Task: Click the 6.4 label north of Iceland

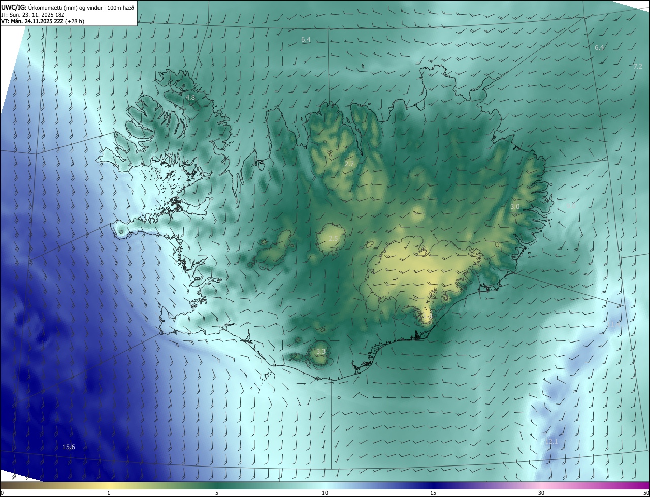Action: (x=306, y=40)
